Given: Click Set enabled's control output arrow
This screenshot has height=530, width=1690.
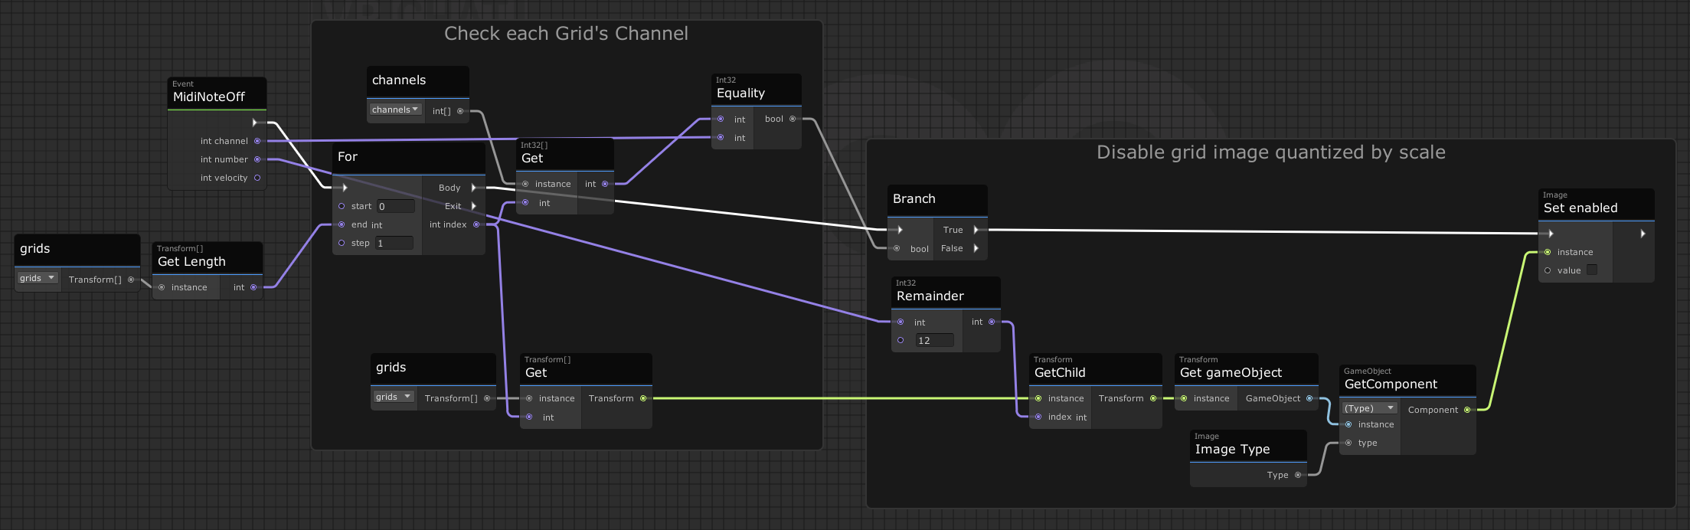Looking at the screenshot, I should pos(1643,234).
